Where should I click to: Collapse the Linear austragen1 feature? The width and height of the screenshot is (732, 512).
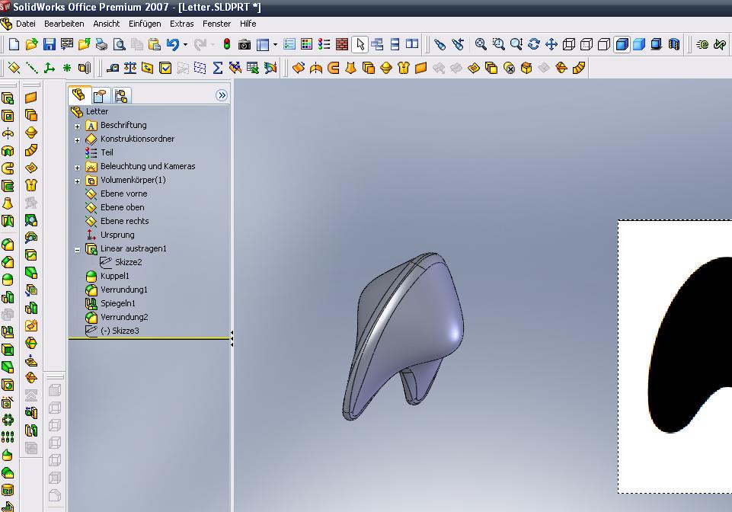(x=77, y=249)
